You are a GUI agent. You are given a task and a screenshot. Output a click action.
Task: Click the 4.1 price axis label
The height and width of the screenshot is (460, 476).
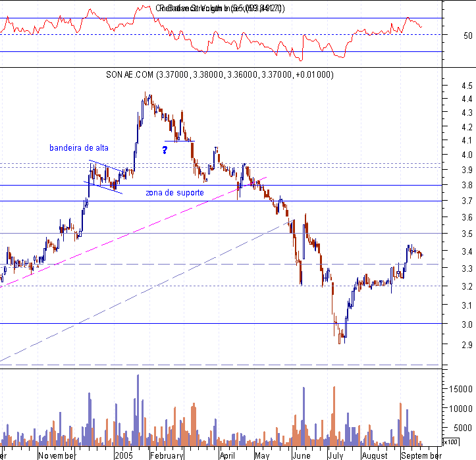[x=467, y=141]
